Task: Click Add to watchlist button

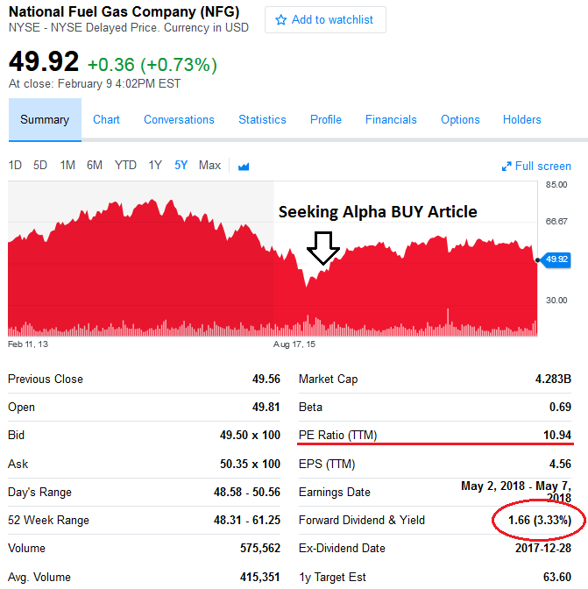Action: 325,19
